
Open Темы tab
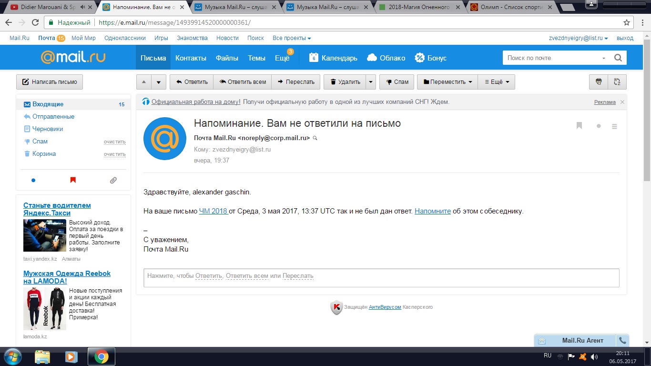256,58
